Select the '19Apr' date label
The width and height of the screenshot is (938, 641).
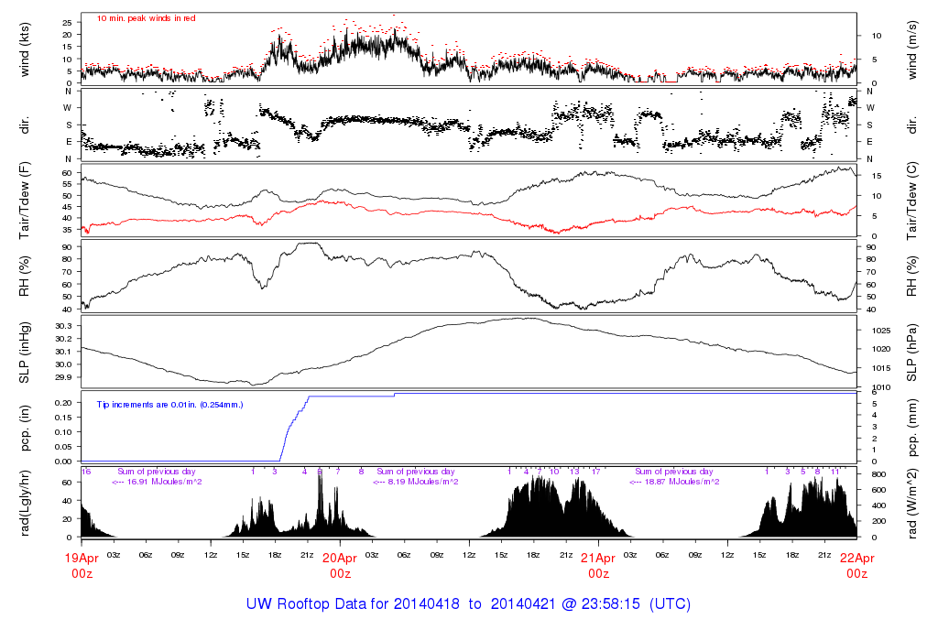click(x=82, y=559)
